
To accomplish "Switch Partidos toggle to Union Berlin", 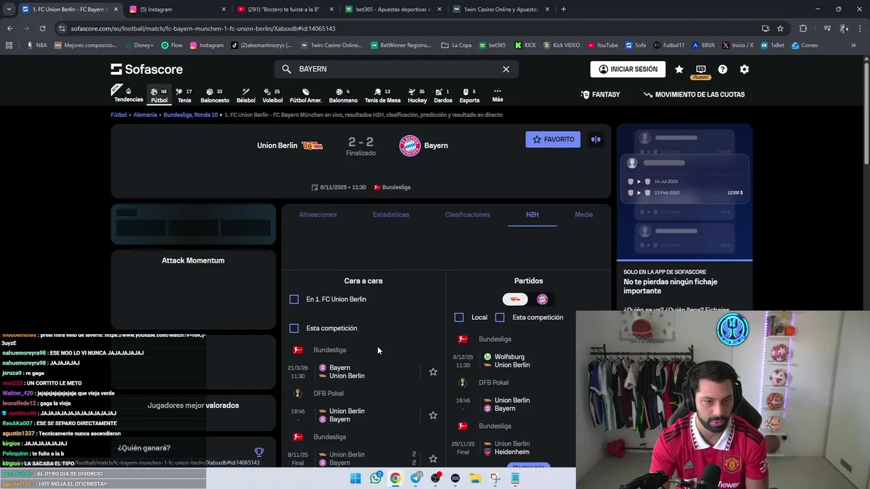I will point(515,299).
